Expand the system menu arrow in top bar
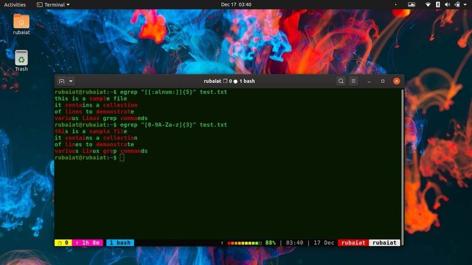 (x=466, y=4)
